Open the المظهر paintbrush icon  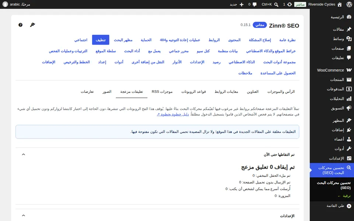(x=349, y=120)
